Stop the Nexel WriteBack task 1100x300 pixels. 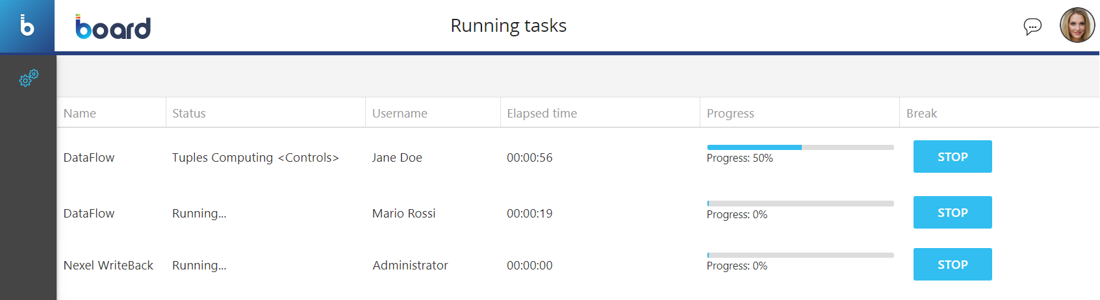(953, 264)
